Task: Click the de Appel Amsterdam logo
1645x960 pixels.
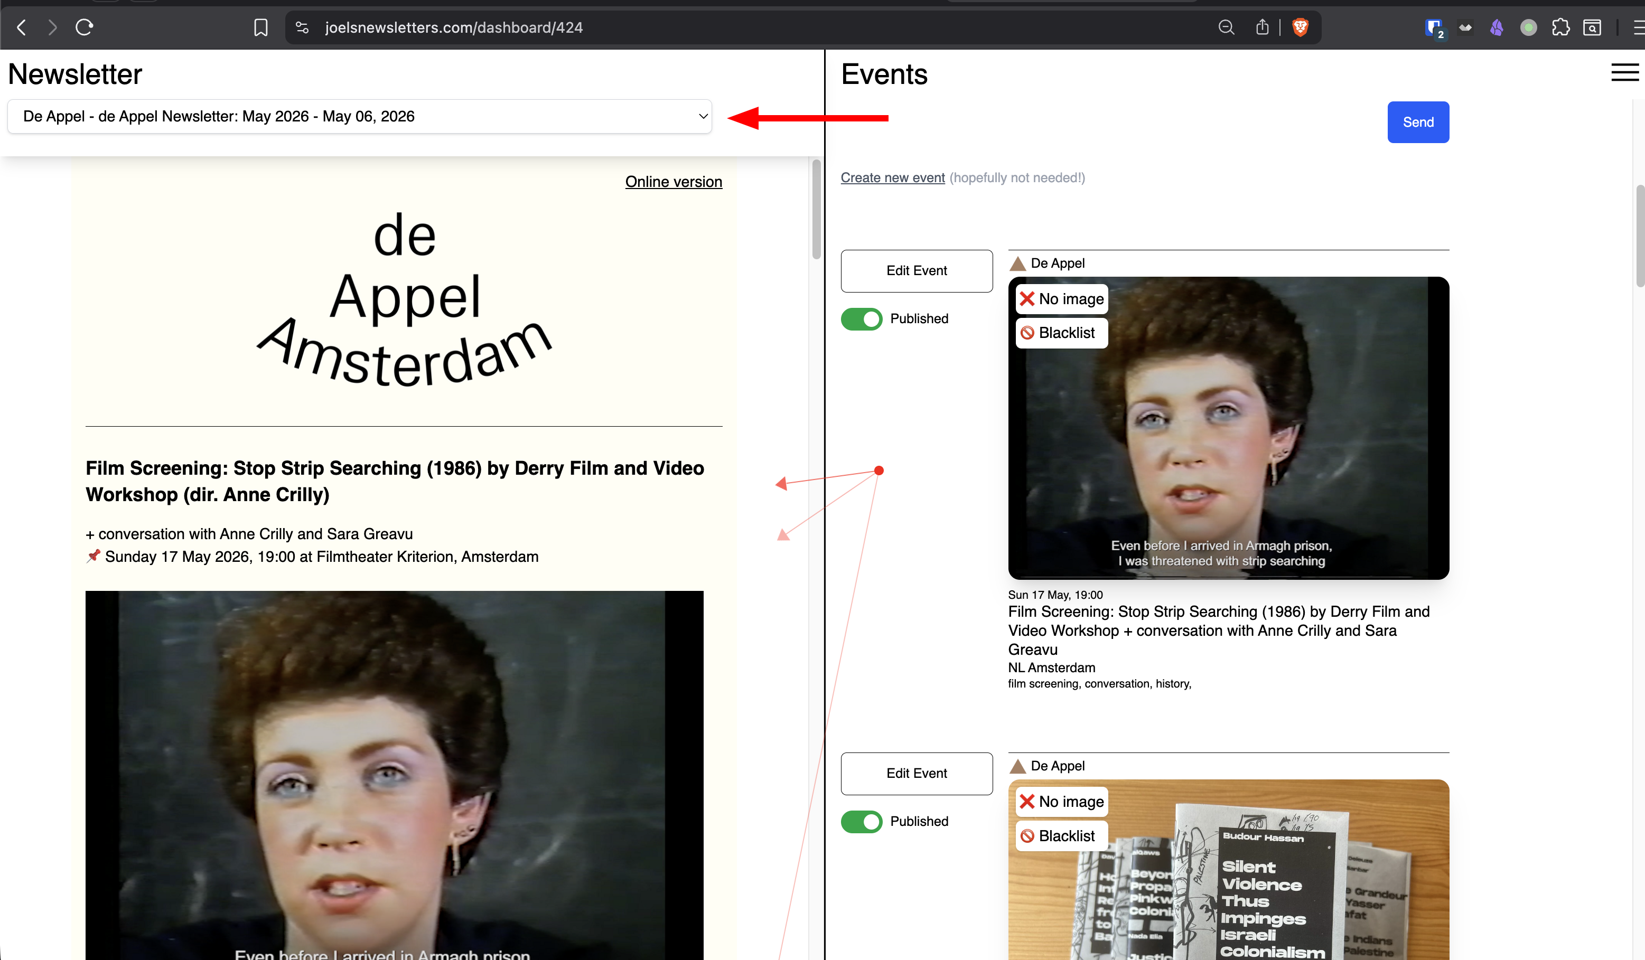Action: pos(405,299)
